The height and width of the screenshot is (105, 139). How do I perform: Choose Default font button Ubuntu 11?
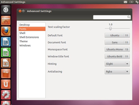pos(117,35)
